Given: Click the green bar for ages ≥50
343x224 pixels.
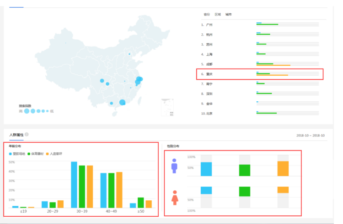Looking at the screenshot, I should coord(140,202).
